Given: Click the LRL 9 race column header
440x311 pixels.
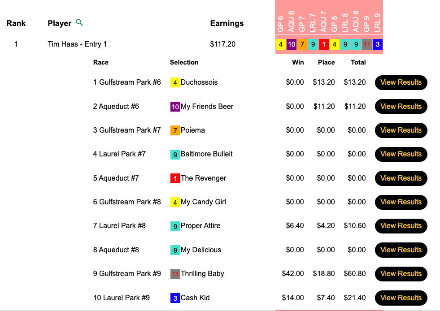Looking at the screenshot, I should [378, 22].
